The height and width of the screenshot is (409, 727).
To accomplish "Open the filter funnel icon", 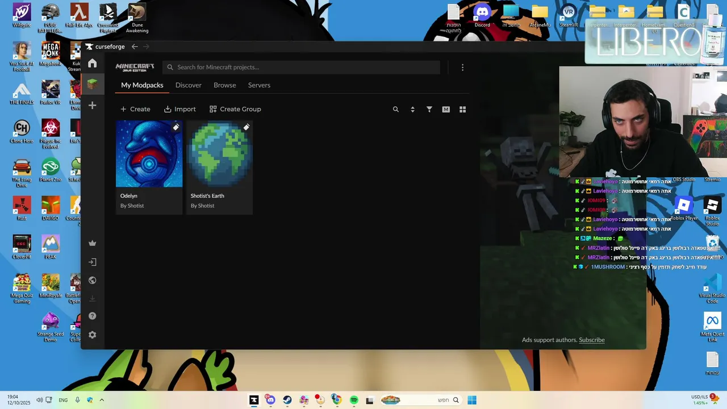I will coord(429,109).
